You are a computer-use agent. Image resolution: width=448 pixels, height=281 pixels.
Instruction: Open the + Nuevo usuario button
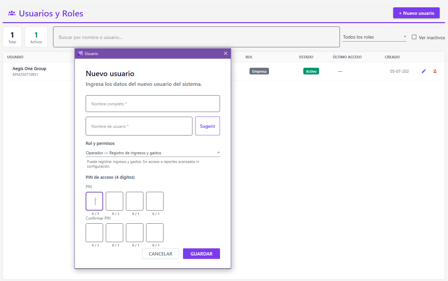416,13
